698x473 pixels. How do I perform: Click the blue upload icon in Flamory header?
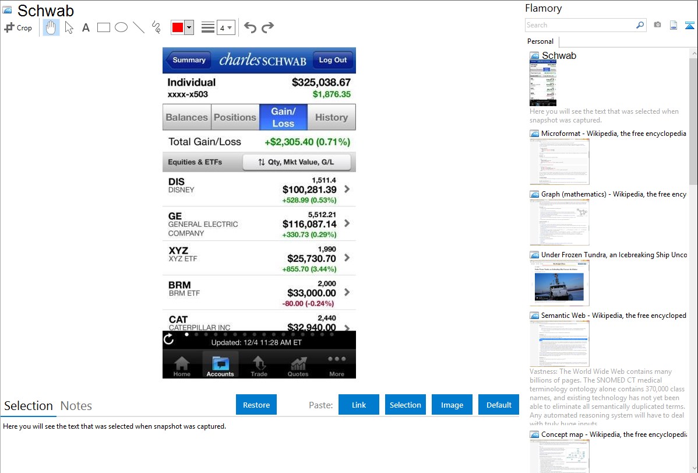(689, 25)
